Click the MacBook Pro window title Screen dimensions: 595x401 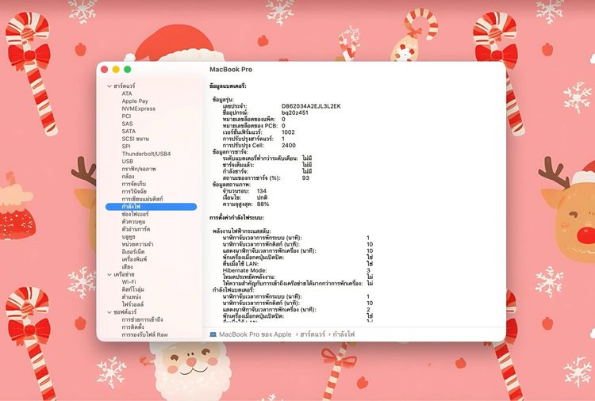(x=231, y=70)
